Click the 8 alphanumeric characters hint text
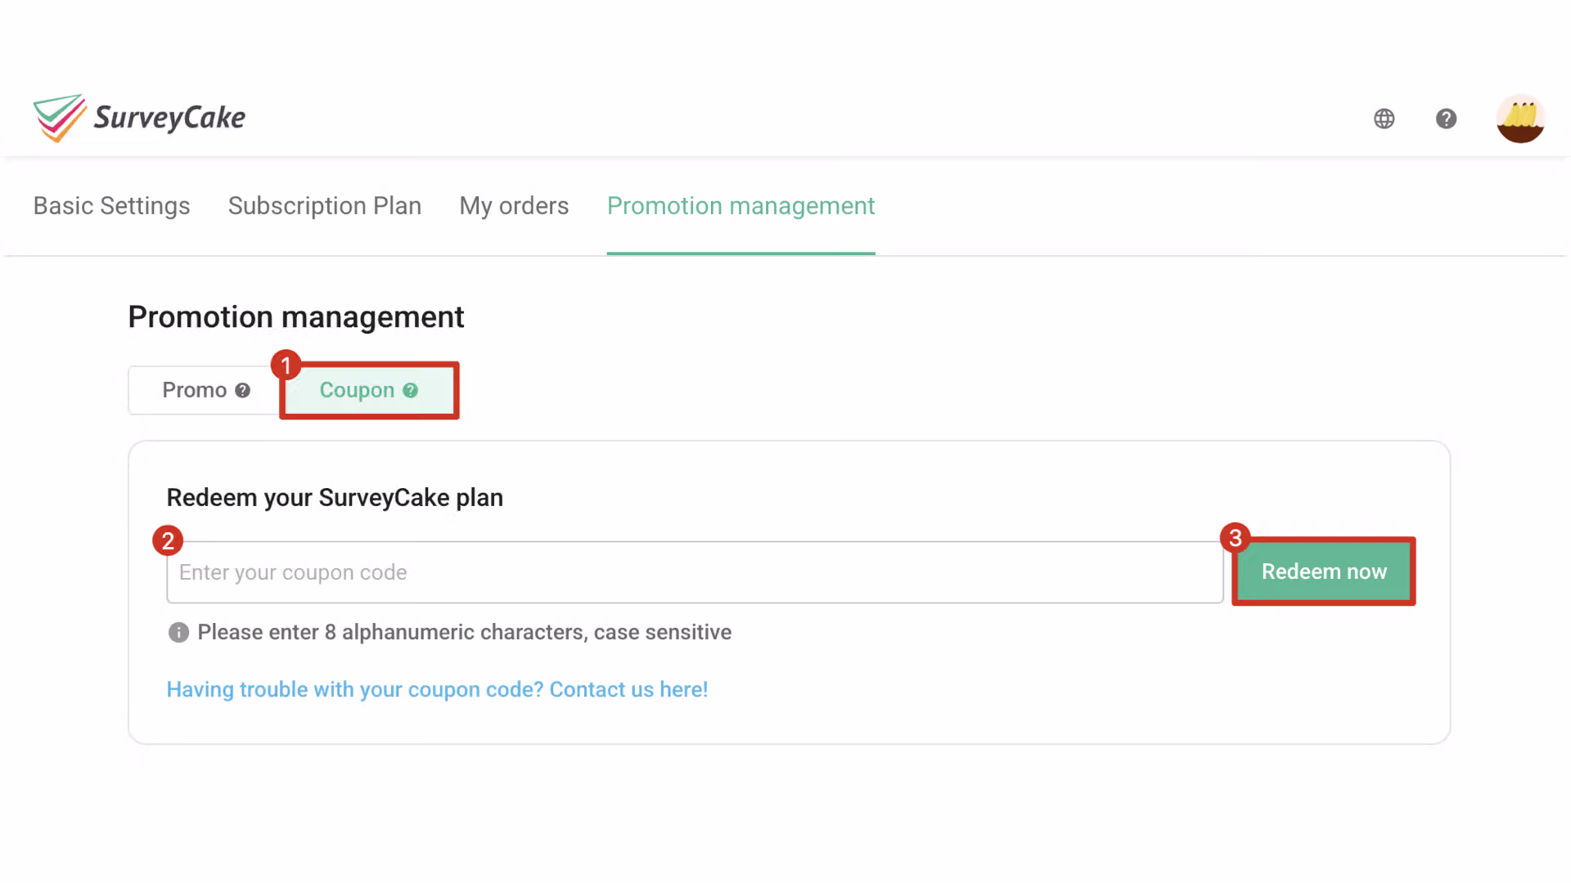Screen dimensions: 1571x883 pos(464,632)
